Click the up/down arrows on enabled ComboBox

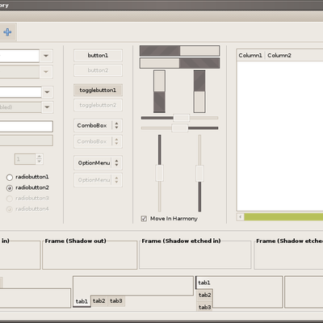[116, 125]
